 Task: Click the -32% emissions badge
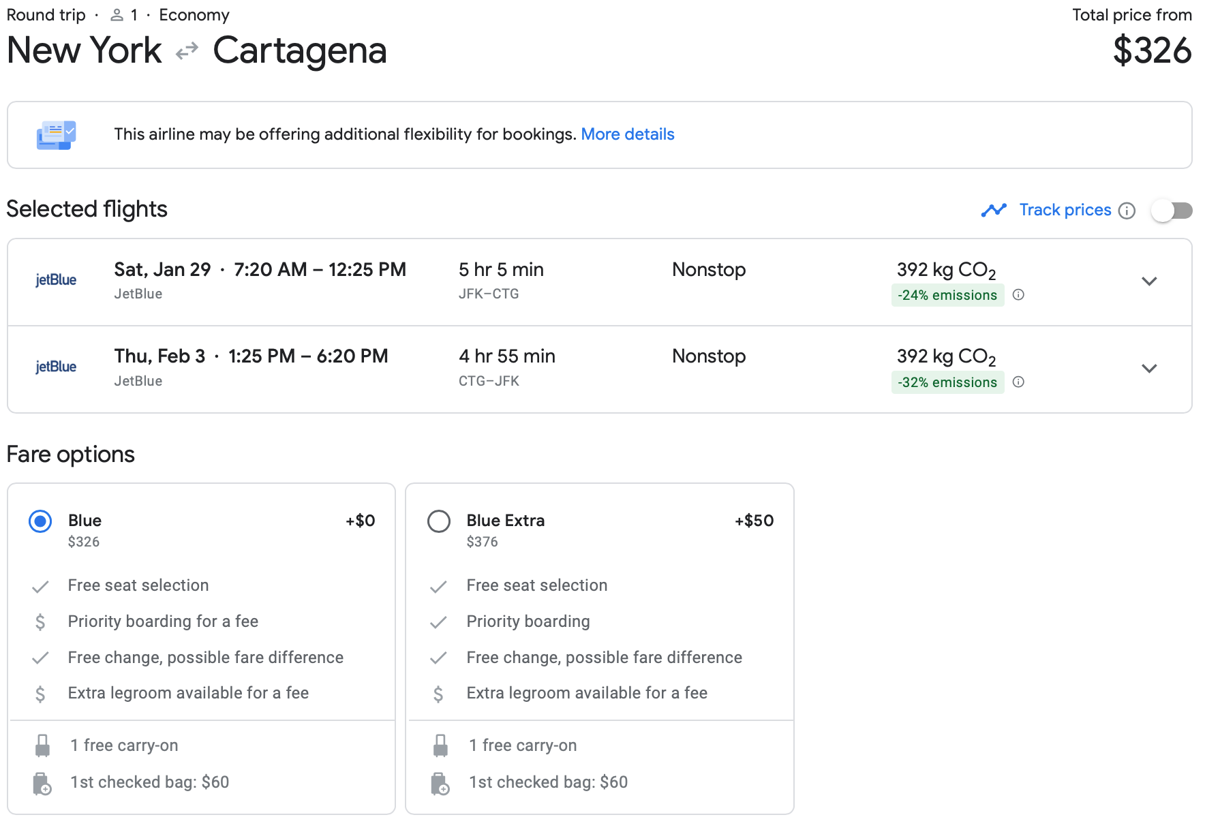point(947,382)
